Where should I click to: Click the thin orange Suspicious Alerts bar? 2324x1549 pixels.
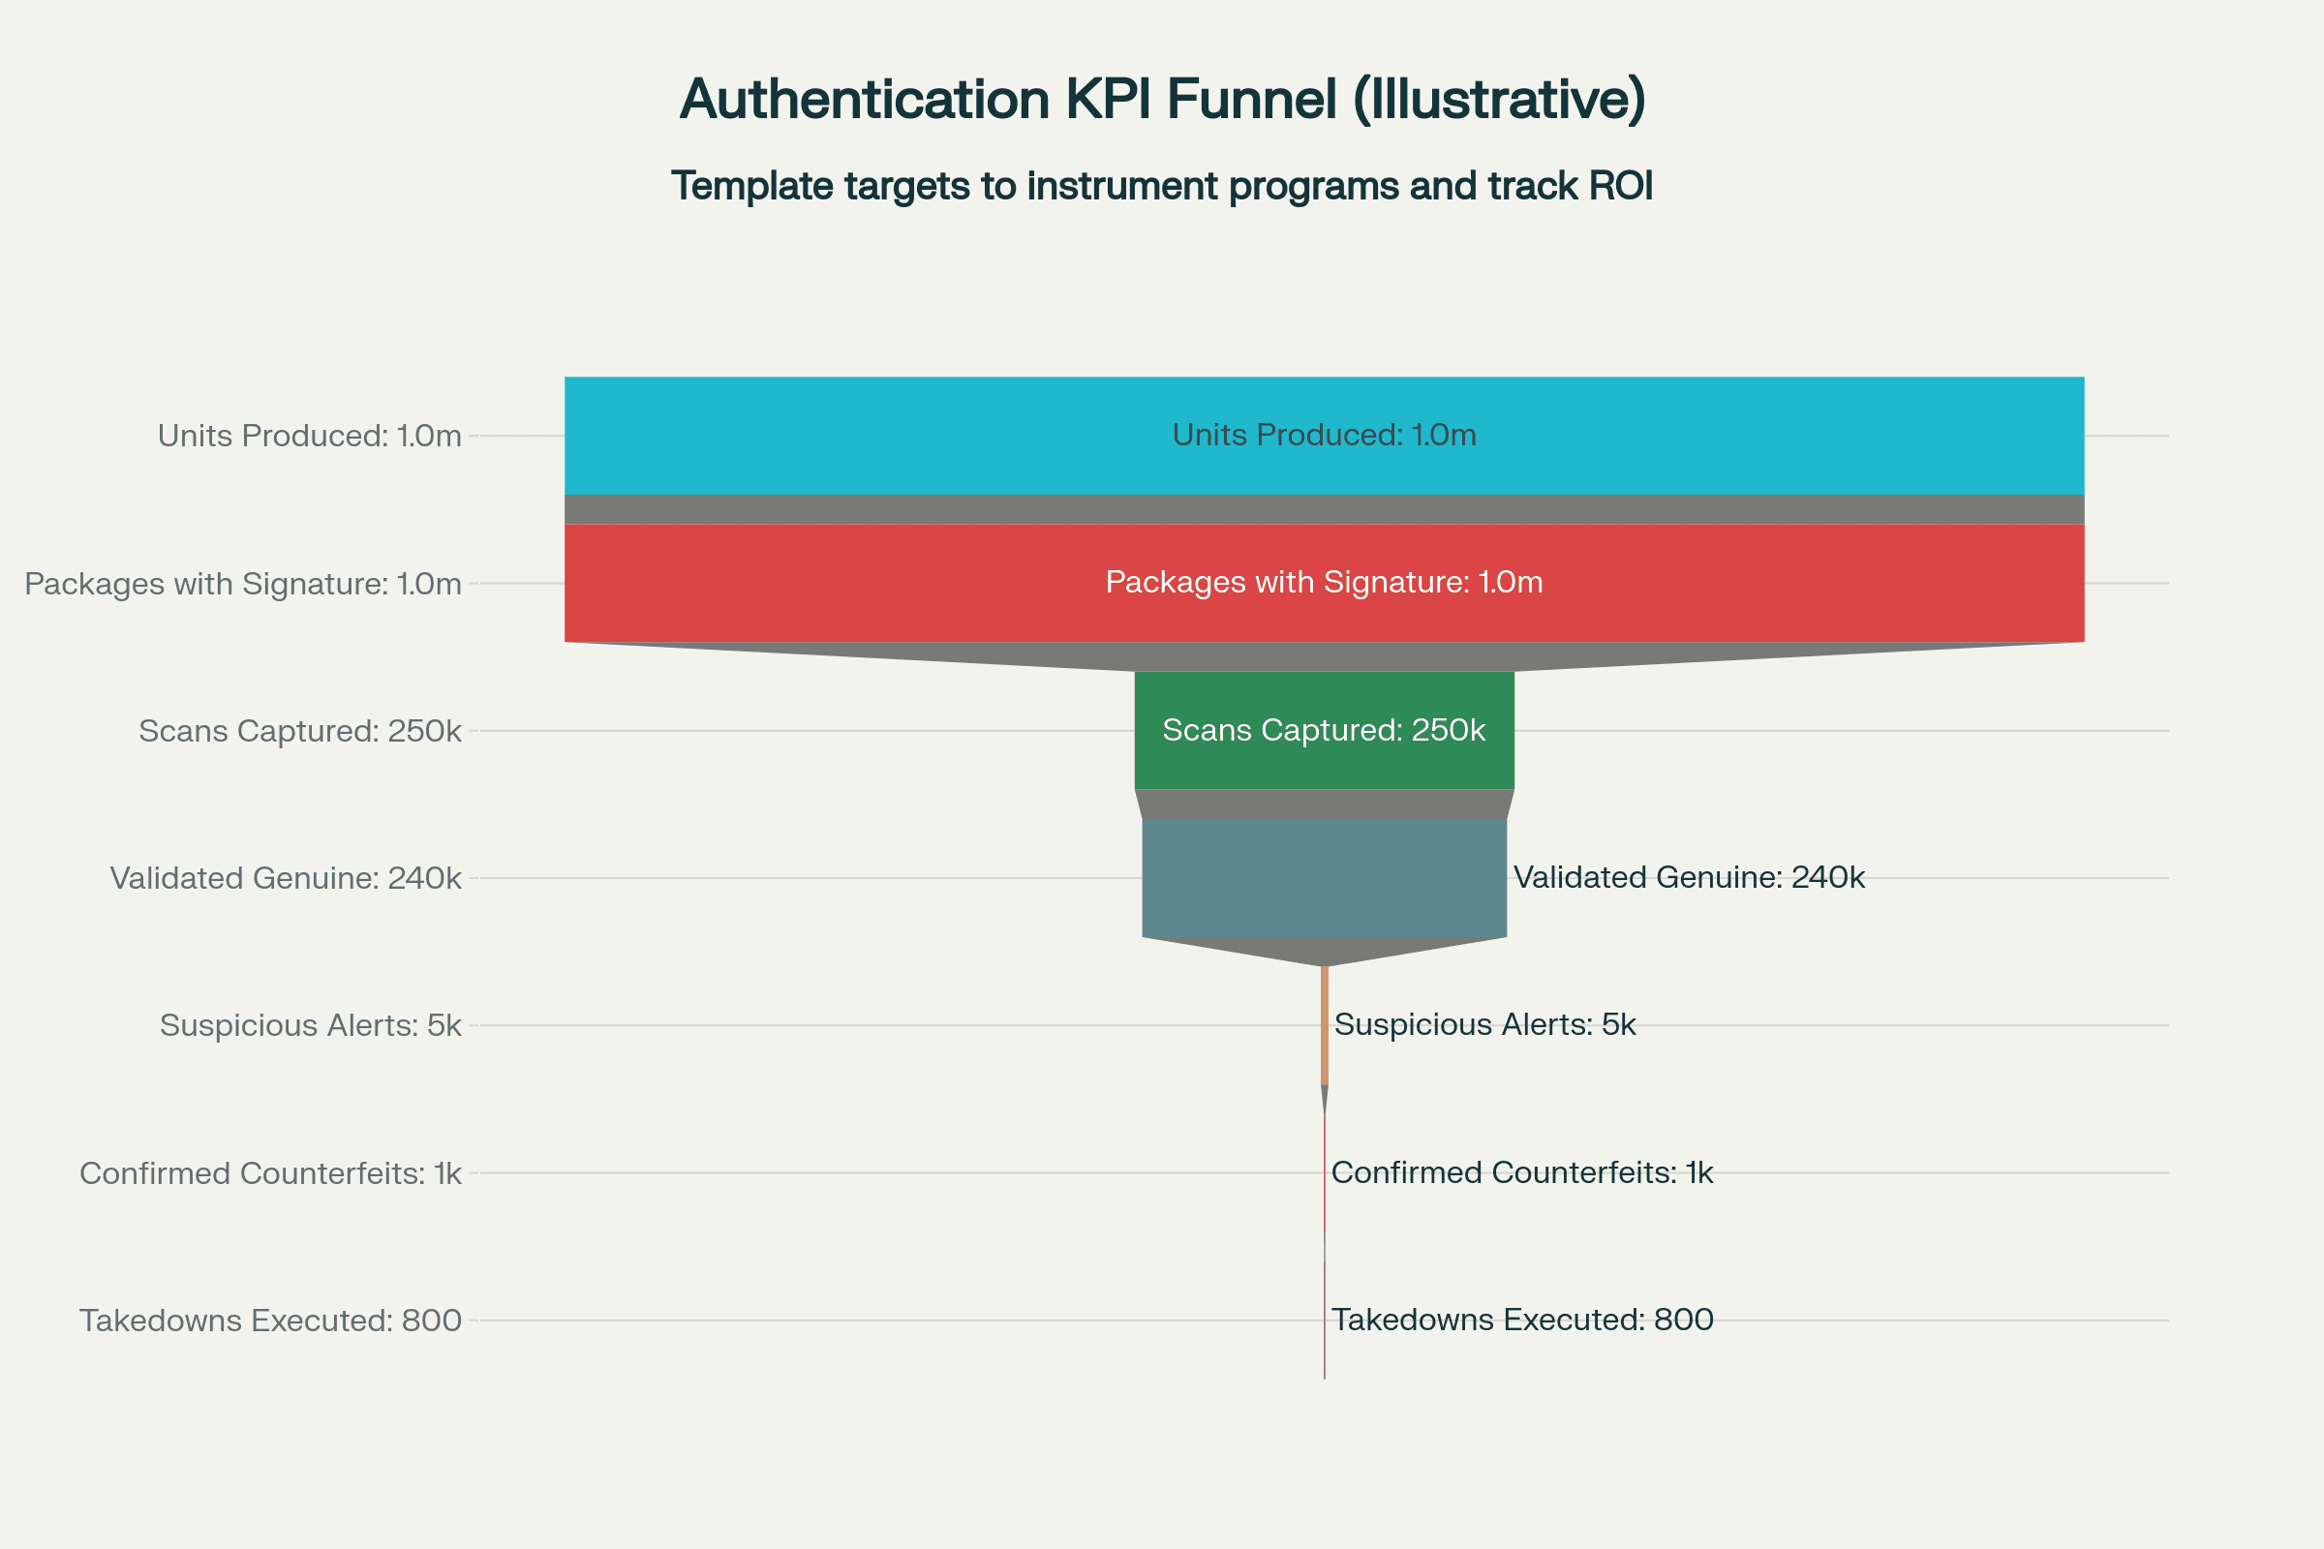pyautogui.click(x=1324, y=1025)
